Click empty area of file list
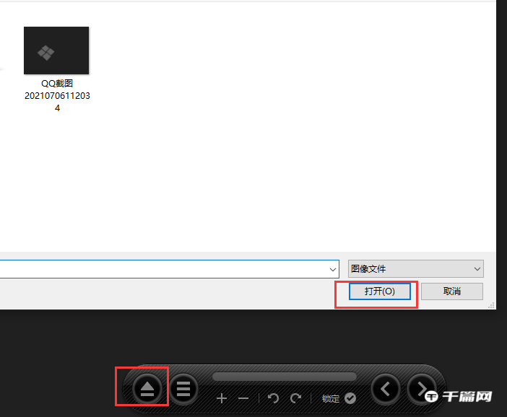507x417 pixels. tap(289, 144)
